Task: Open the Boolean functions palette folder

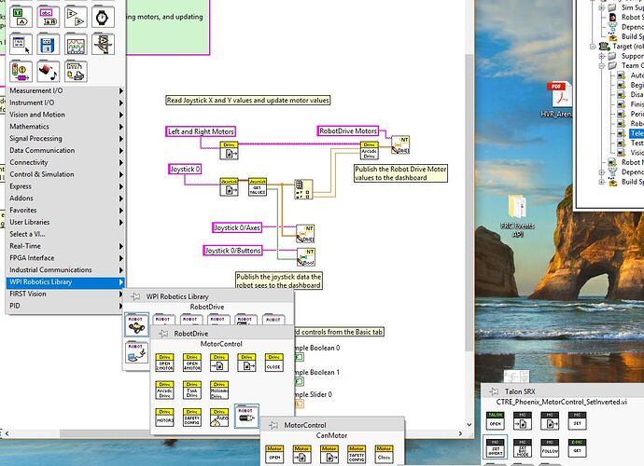Action: [21, 17]
